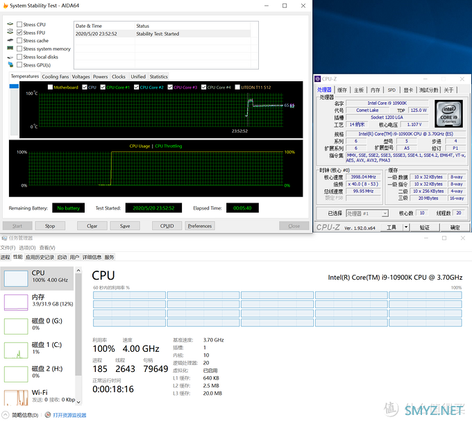
Task: Open the 打开资源监视器 link
Action: (x=69, y=415)
